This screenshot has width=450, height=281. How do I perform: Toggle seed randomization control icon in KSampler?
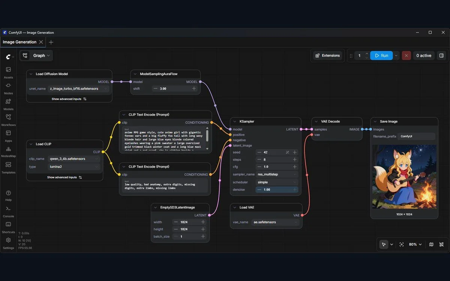point(288,152)
